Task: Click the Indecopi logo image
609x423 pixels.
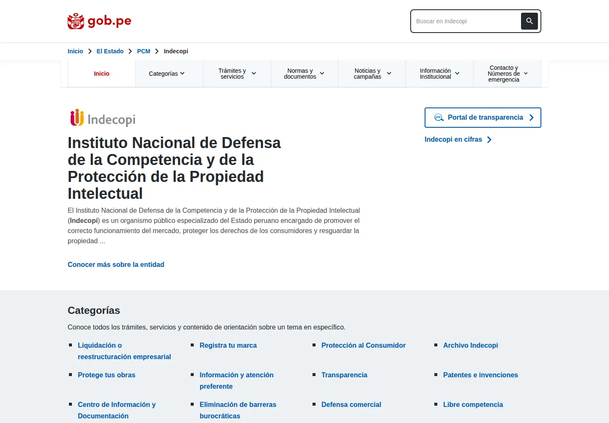Action: pyautogui.click(x=103, y=118)
